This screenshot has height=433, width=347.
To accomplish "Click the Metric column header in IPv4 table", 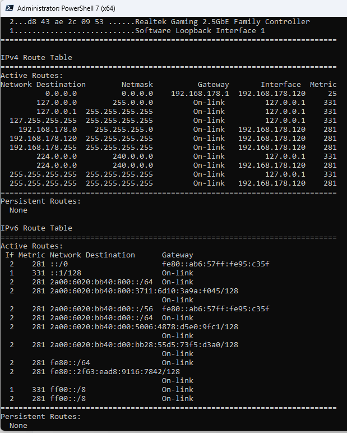I will click(323, 85).
